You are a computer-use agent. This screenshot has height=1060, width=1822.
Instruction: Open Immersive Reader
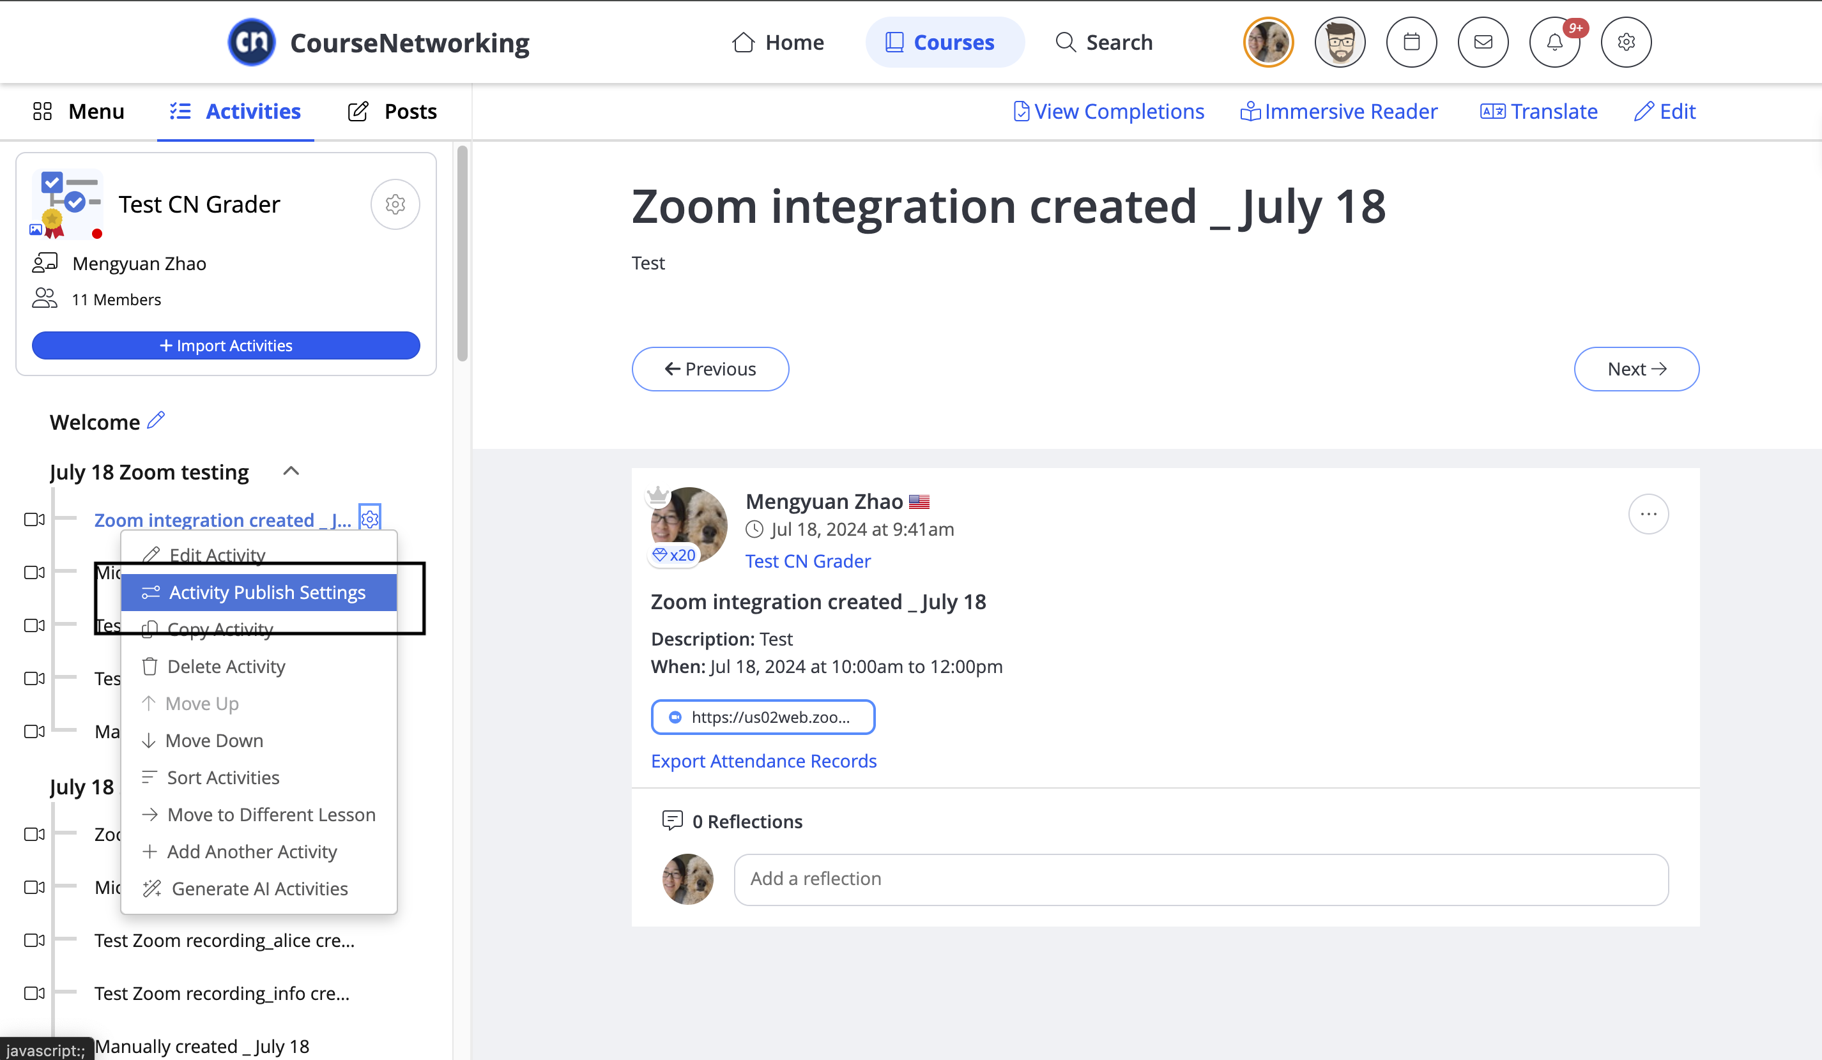(x=1339, y=111)
